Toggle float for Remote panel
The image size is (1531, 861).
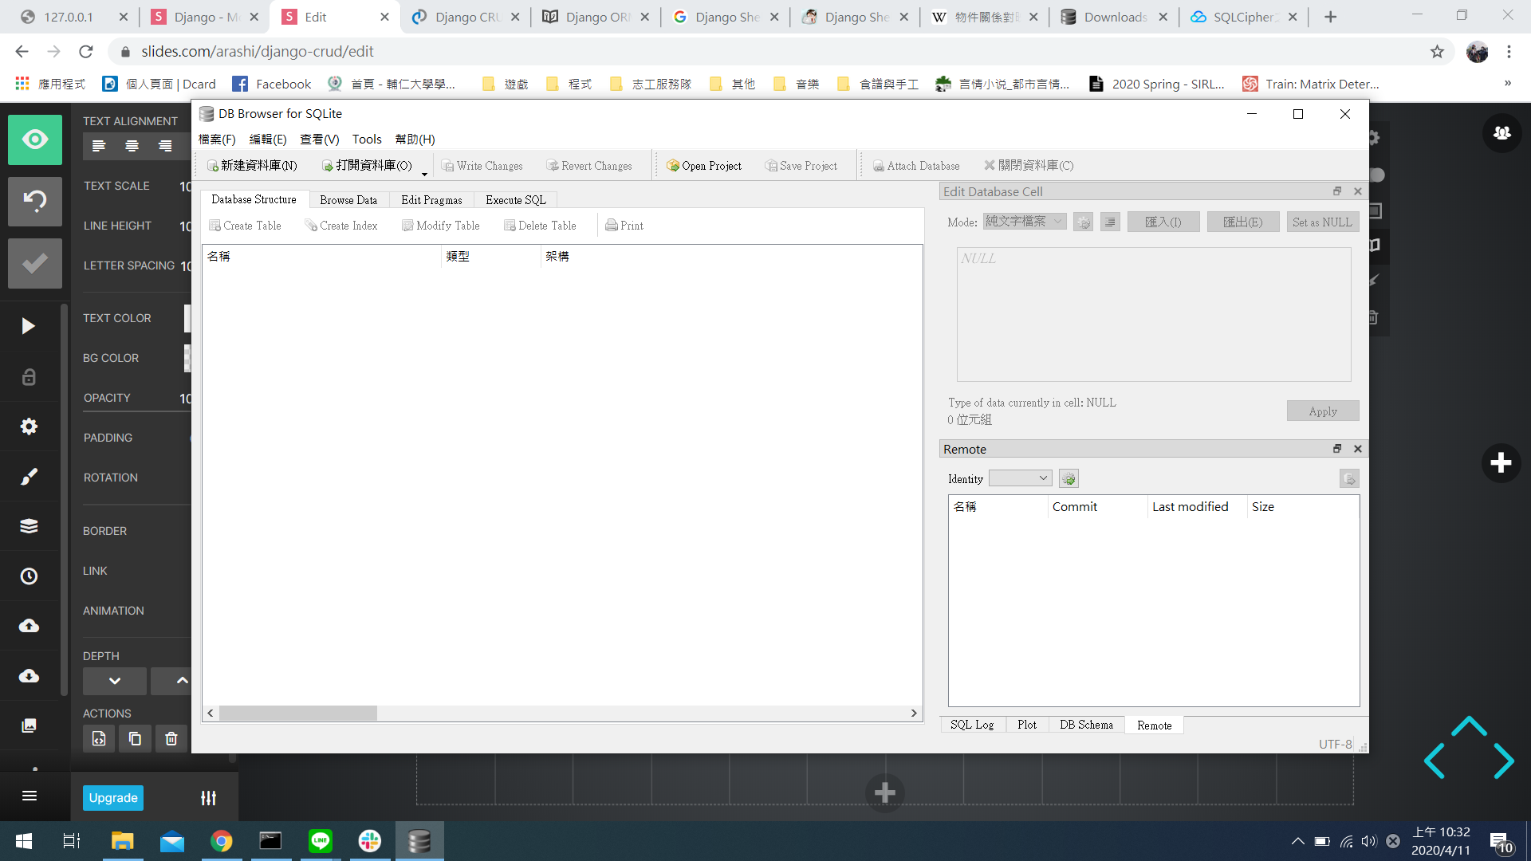(1337, 449)
